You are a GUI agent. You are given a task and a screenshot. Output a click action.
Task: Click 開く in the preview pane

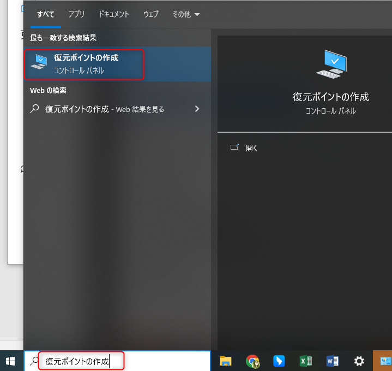(251, 148)
